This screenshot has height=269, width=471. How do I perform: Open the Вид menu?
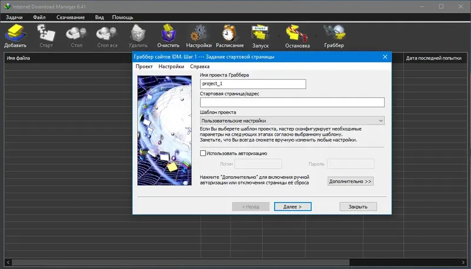99,18
